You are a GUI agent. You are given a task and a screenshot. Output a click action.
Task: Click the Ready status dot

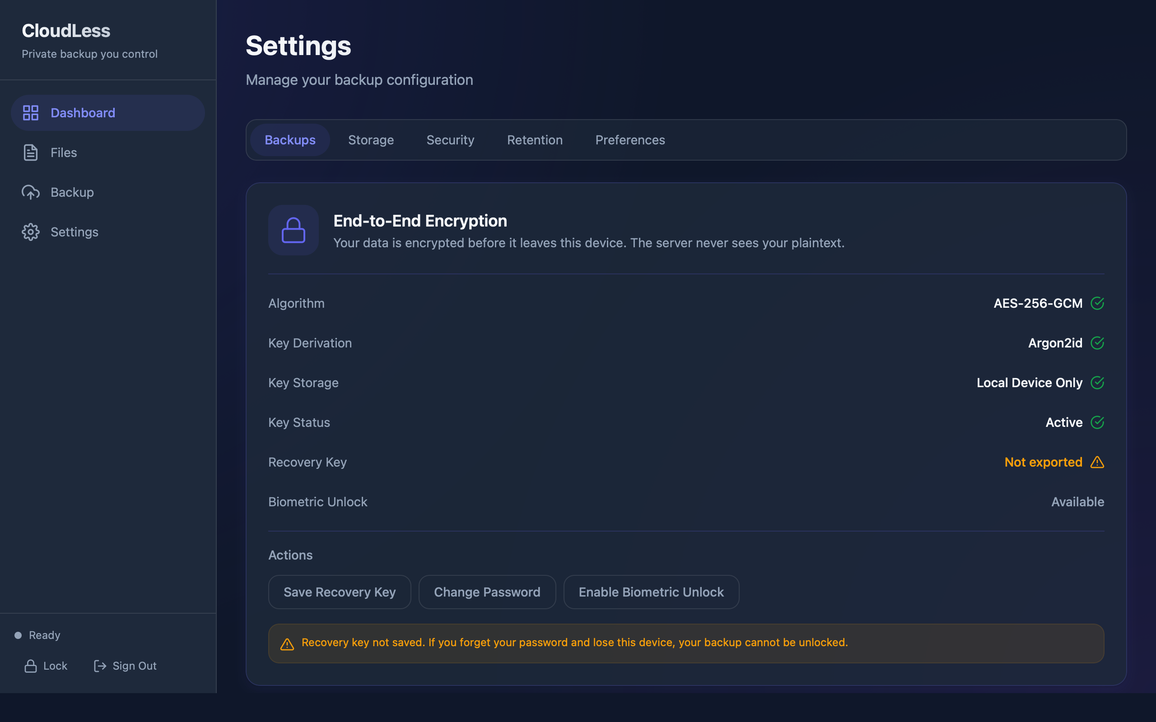click(x=18, y=635)
